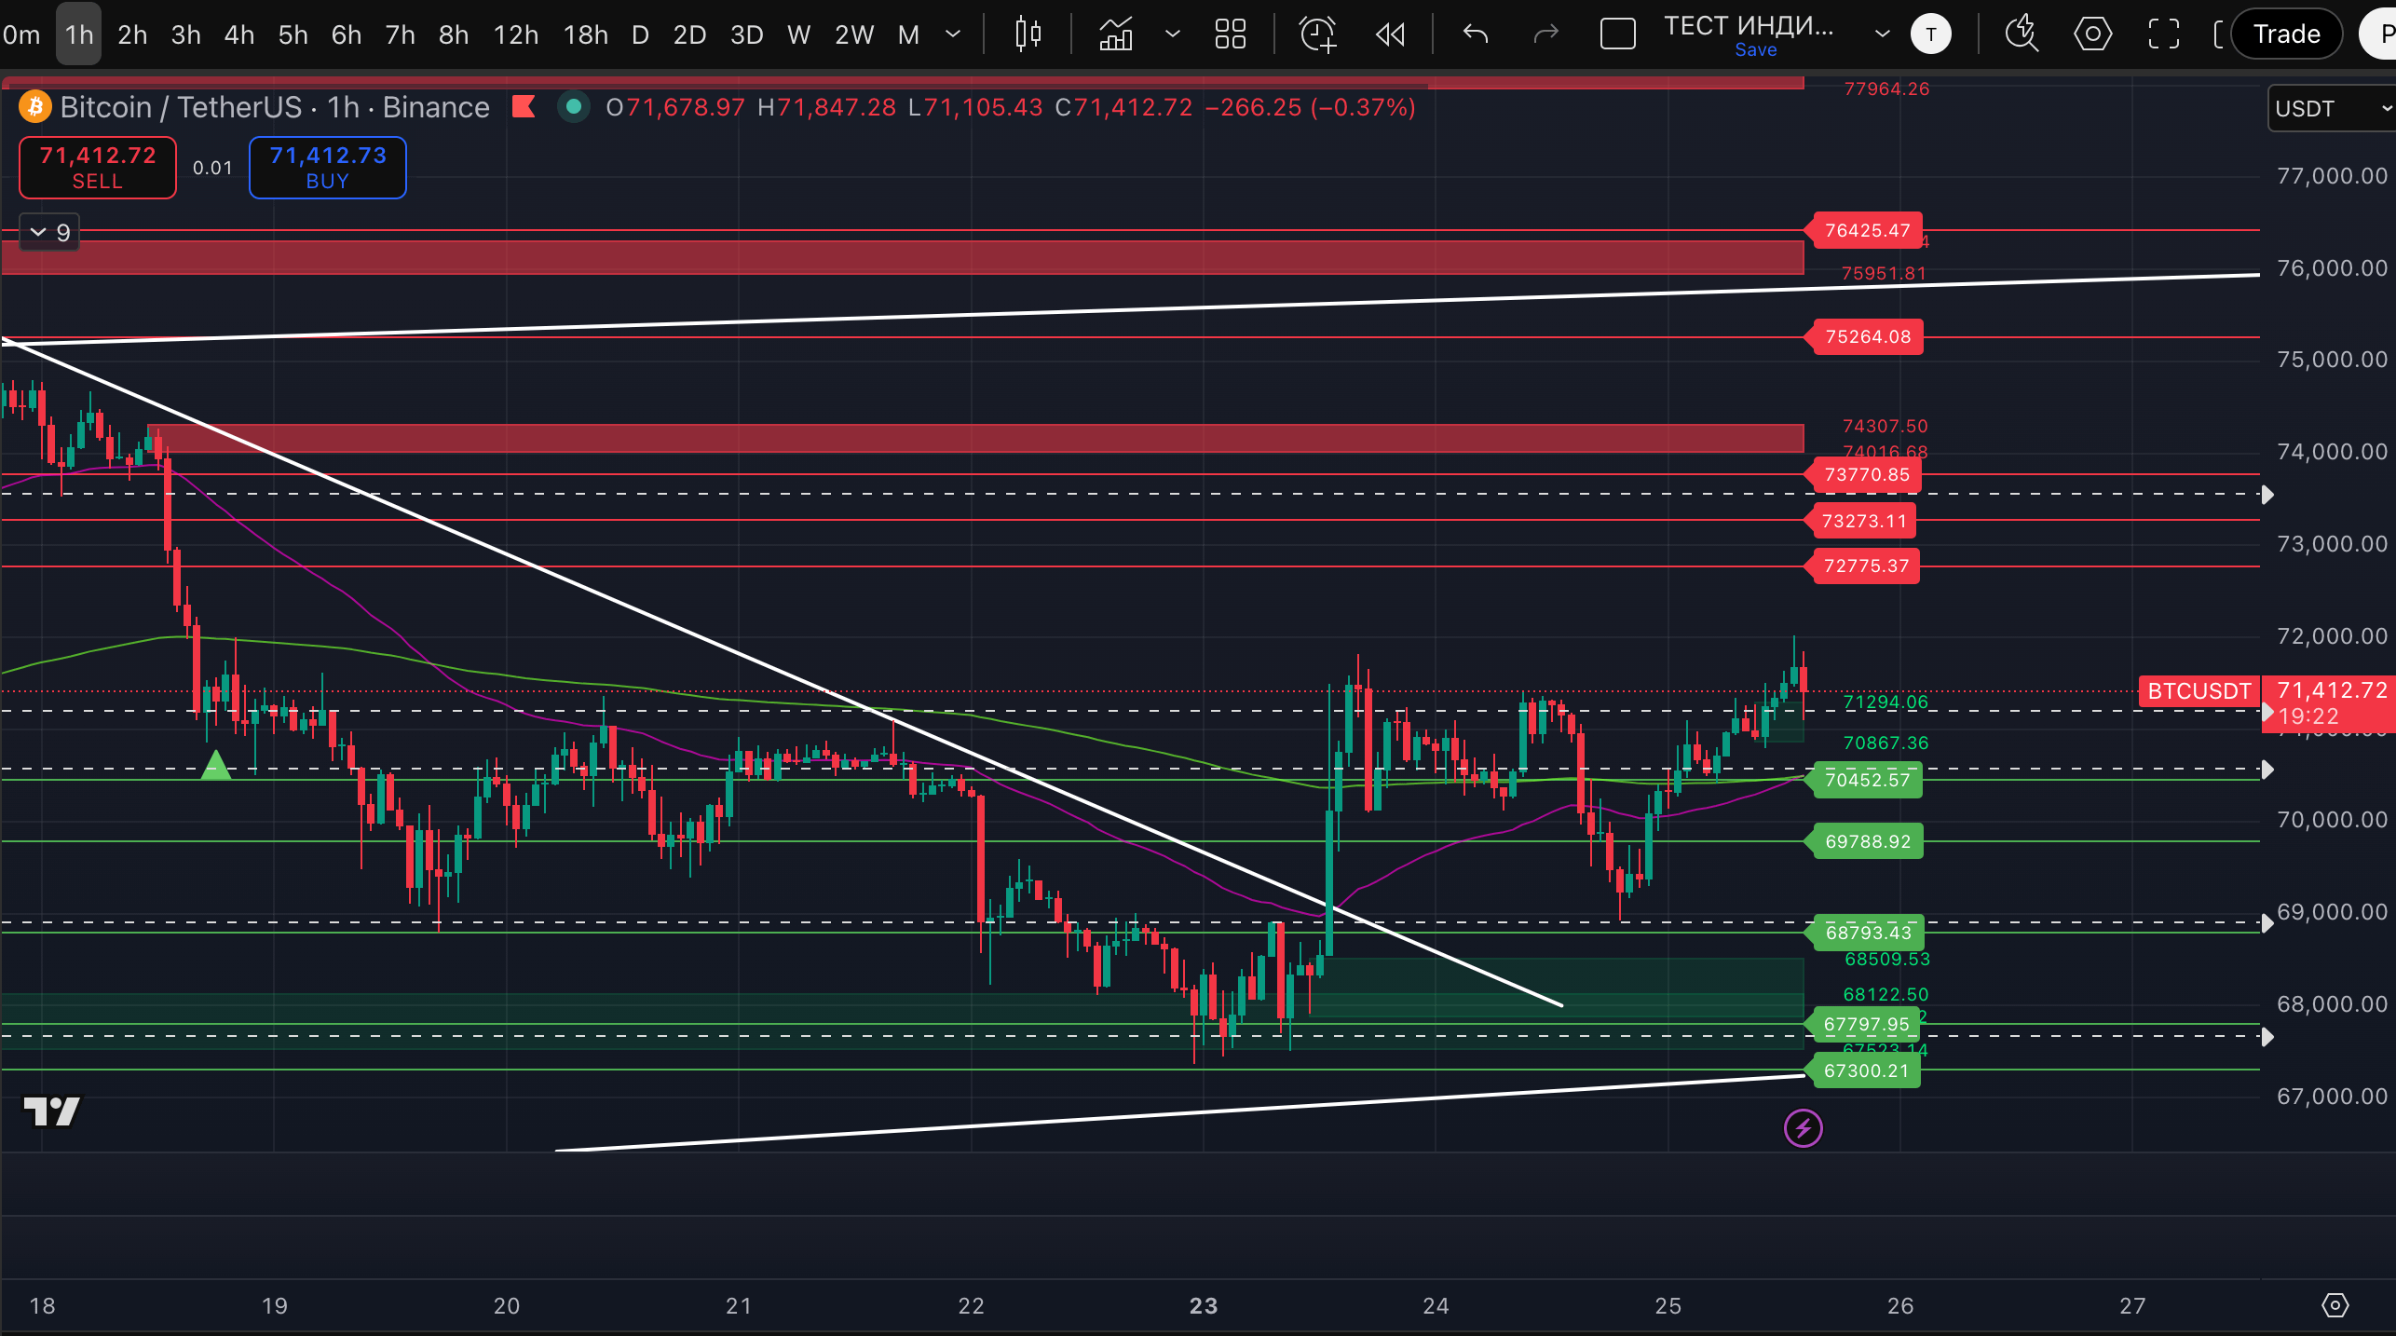Enter fullscreen chart mode
2396x1336 pixels.
click(x=2163, y=34)
